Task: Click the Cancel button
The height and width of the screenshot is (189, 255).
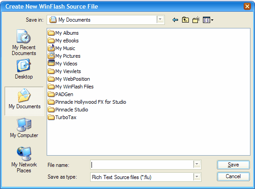Action: 233,176
